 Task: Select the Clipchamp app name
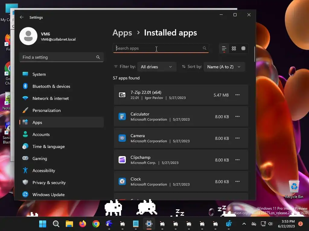click(x=140, y=157)
